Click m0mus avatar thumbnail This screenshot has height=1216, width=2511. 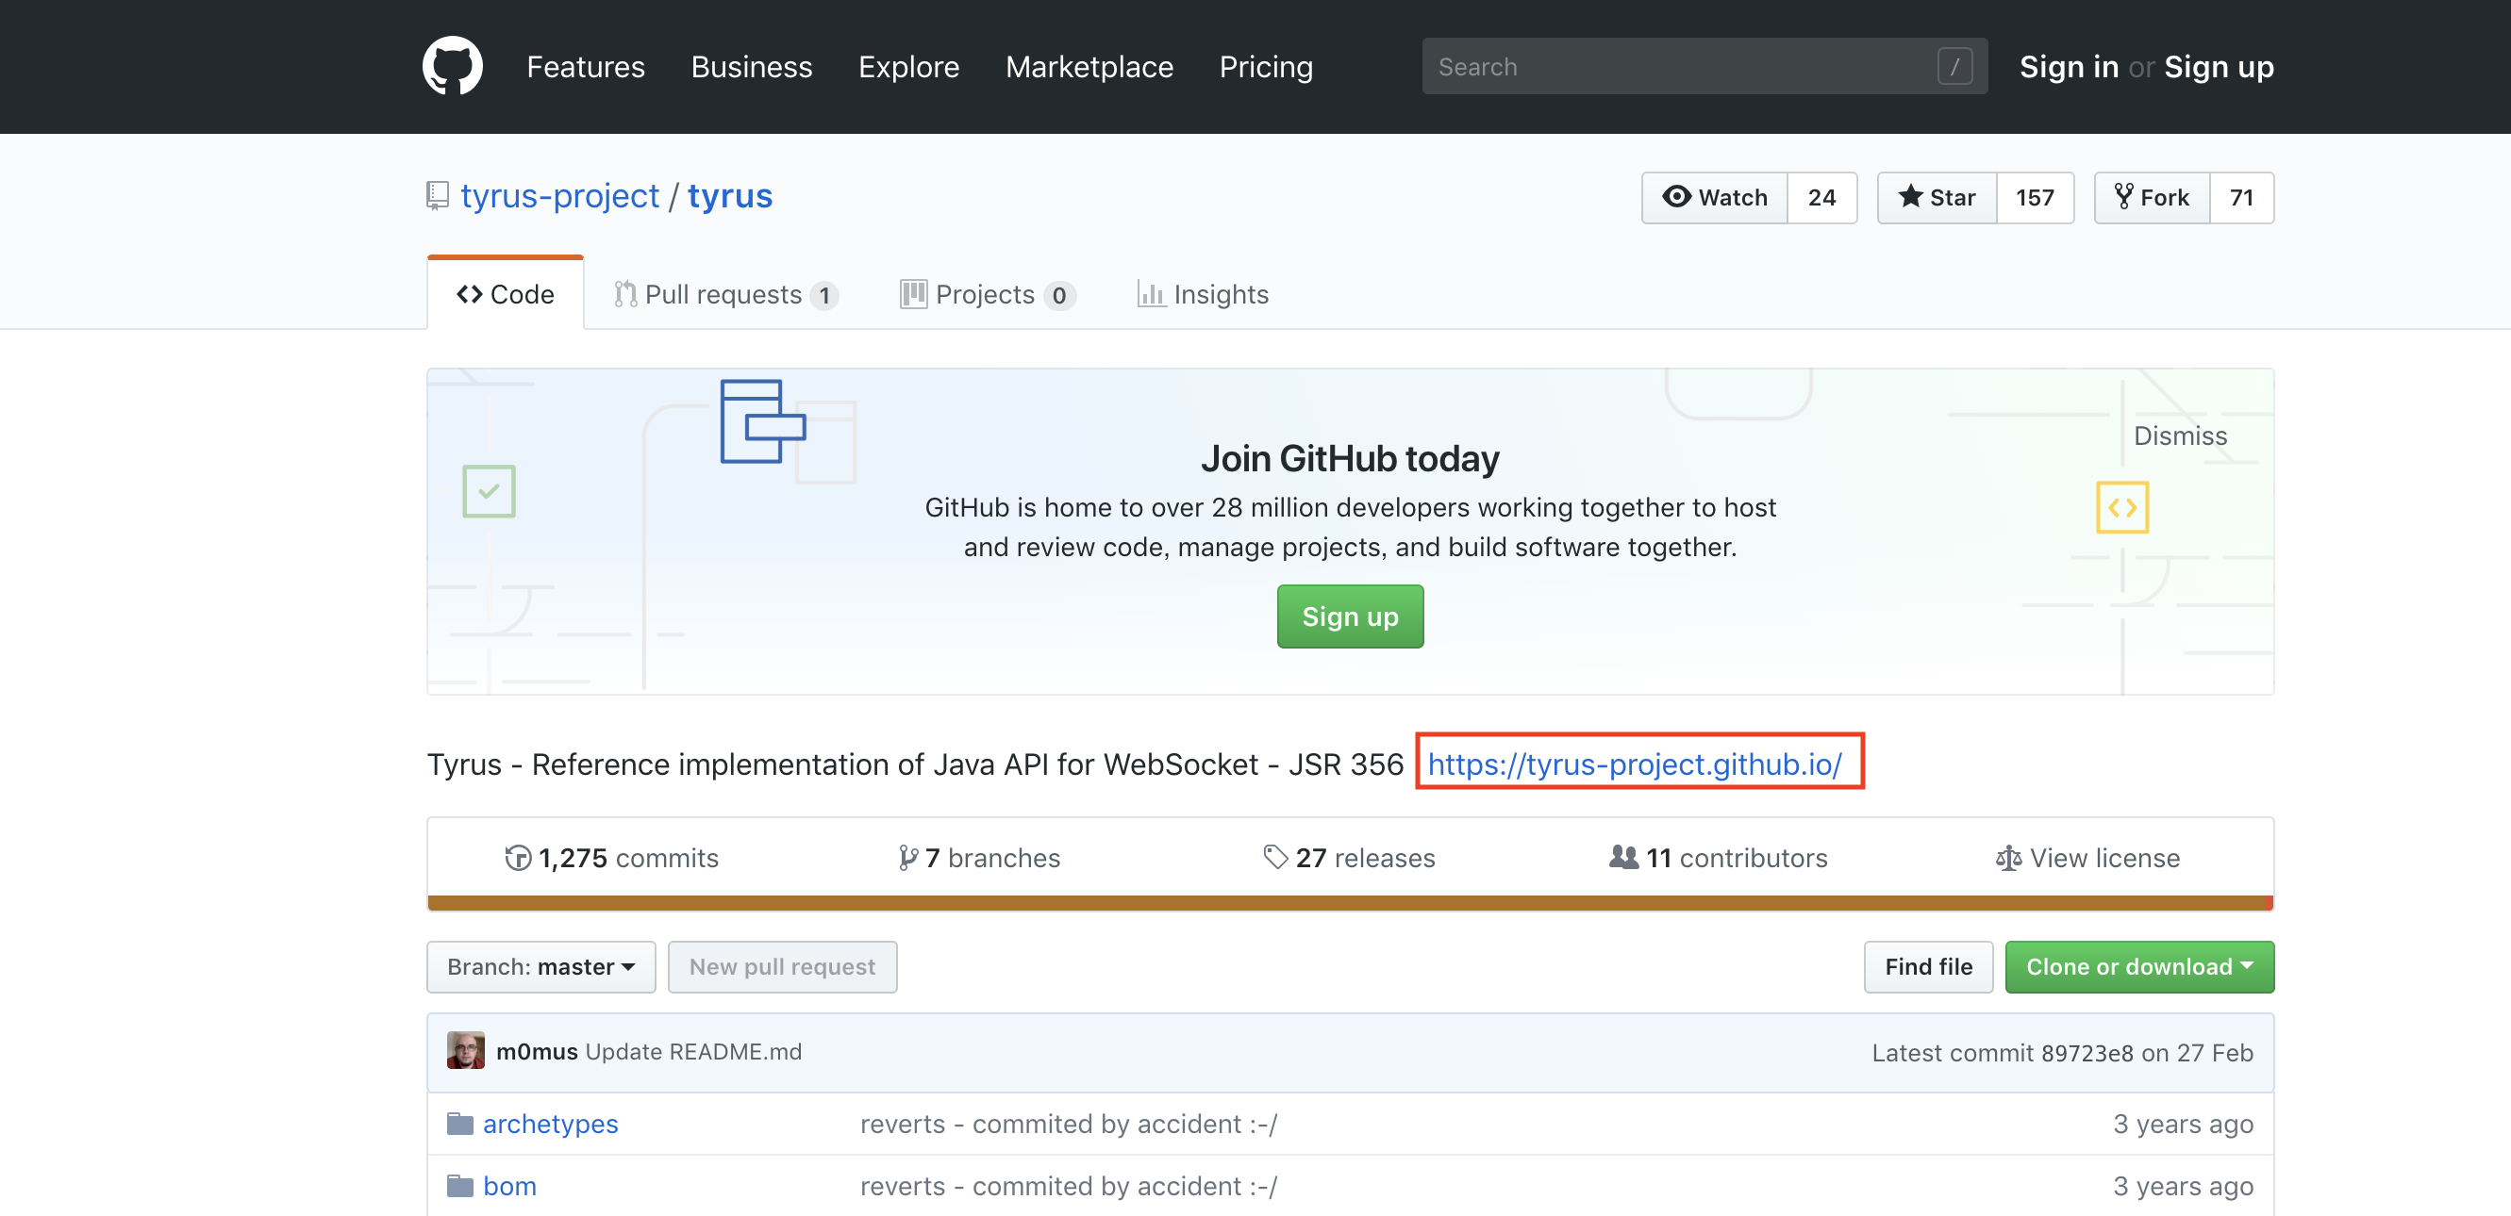pyautogui.click(x=466, y=1050)
